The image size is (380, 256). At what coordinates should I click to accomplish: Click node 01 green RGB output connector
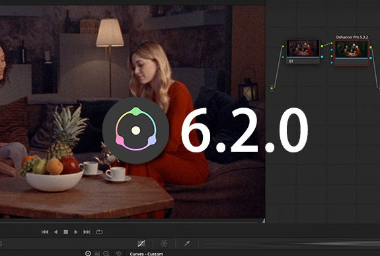(322, 46)
